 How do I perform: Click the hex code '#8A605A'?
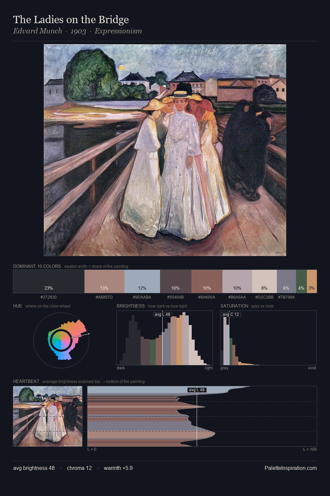click(x=207, y=297)
